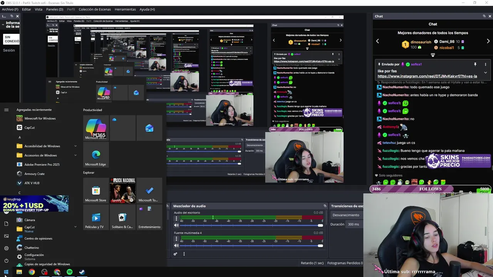Open the Microsoft Edge tile

tap(96, 155)
